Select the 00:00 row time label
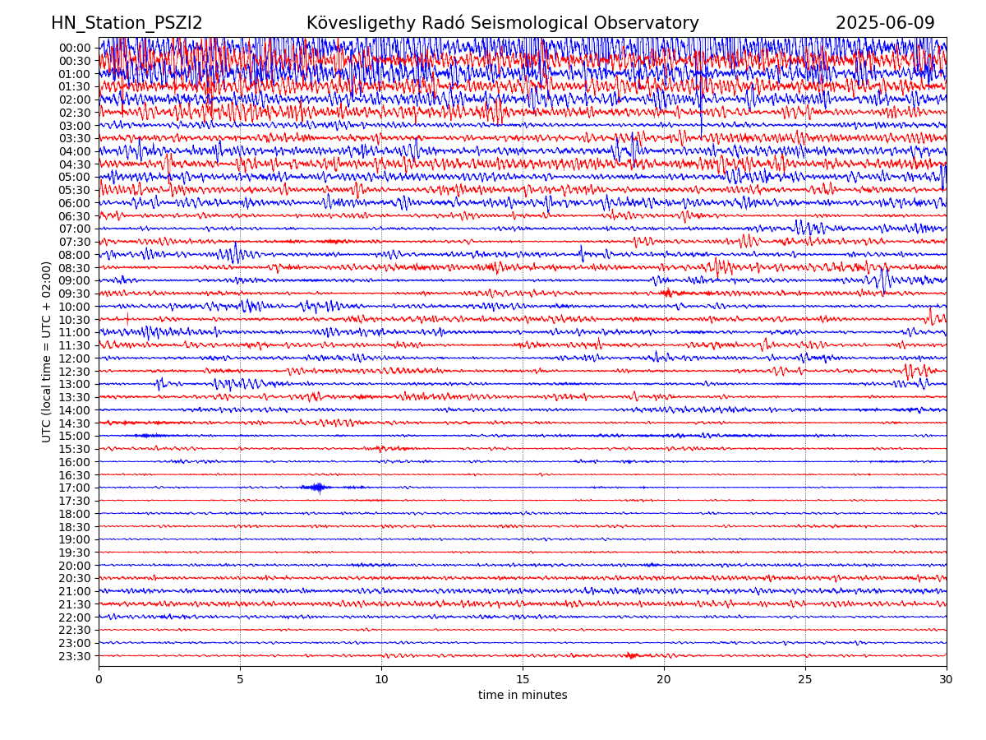 [x=74, y=48]
